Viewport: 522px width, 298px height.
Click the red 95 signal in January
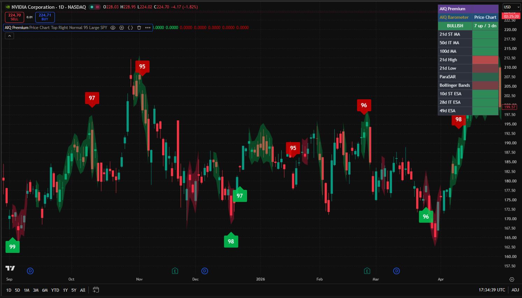pos(293,149)
